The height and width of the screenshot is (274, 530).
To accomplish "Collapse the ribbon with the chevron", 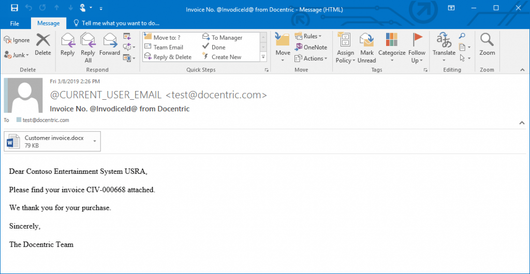I will coord(523,70).
